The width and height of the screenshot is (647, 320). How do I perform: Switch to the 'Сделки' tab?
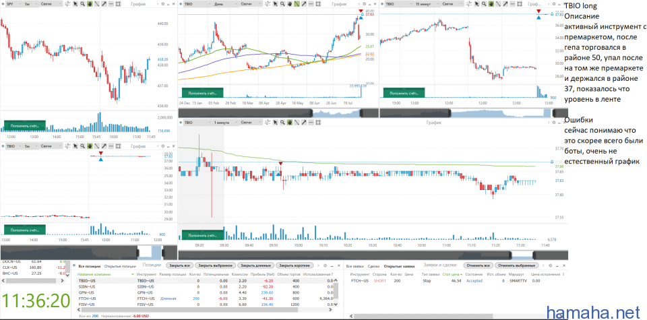point(374,266)
